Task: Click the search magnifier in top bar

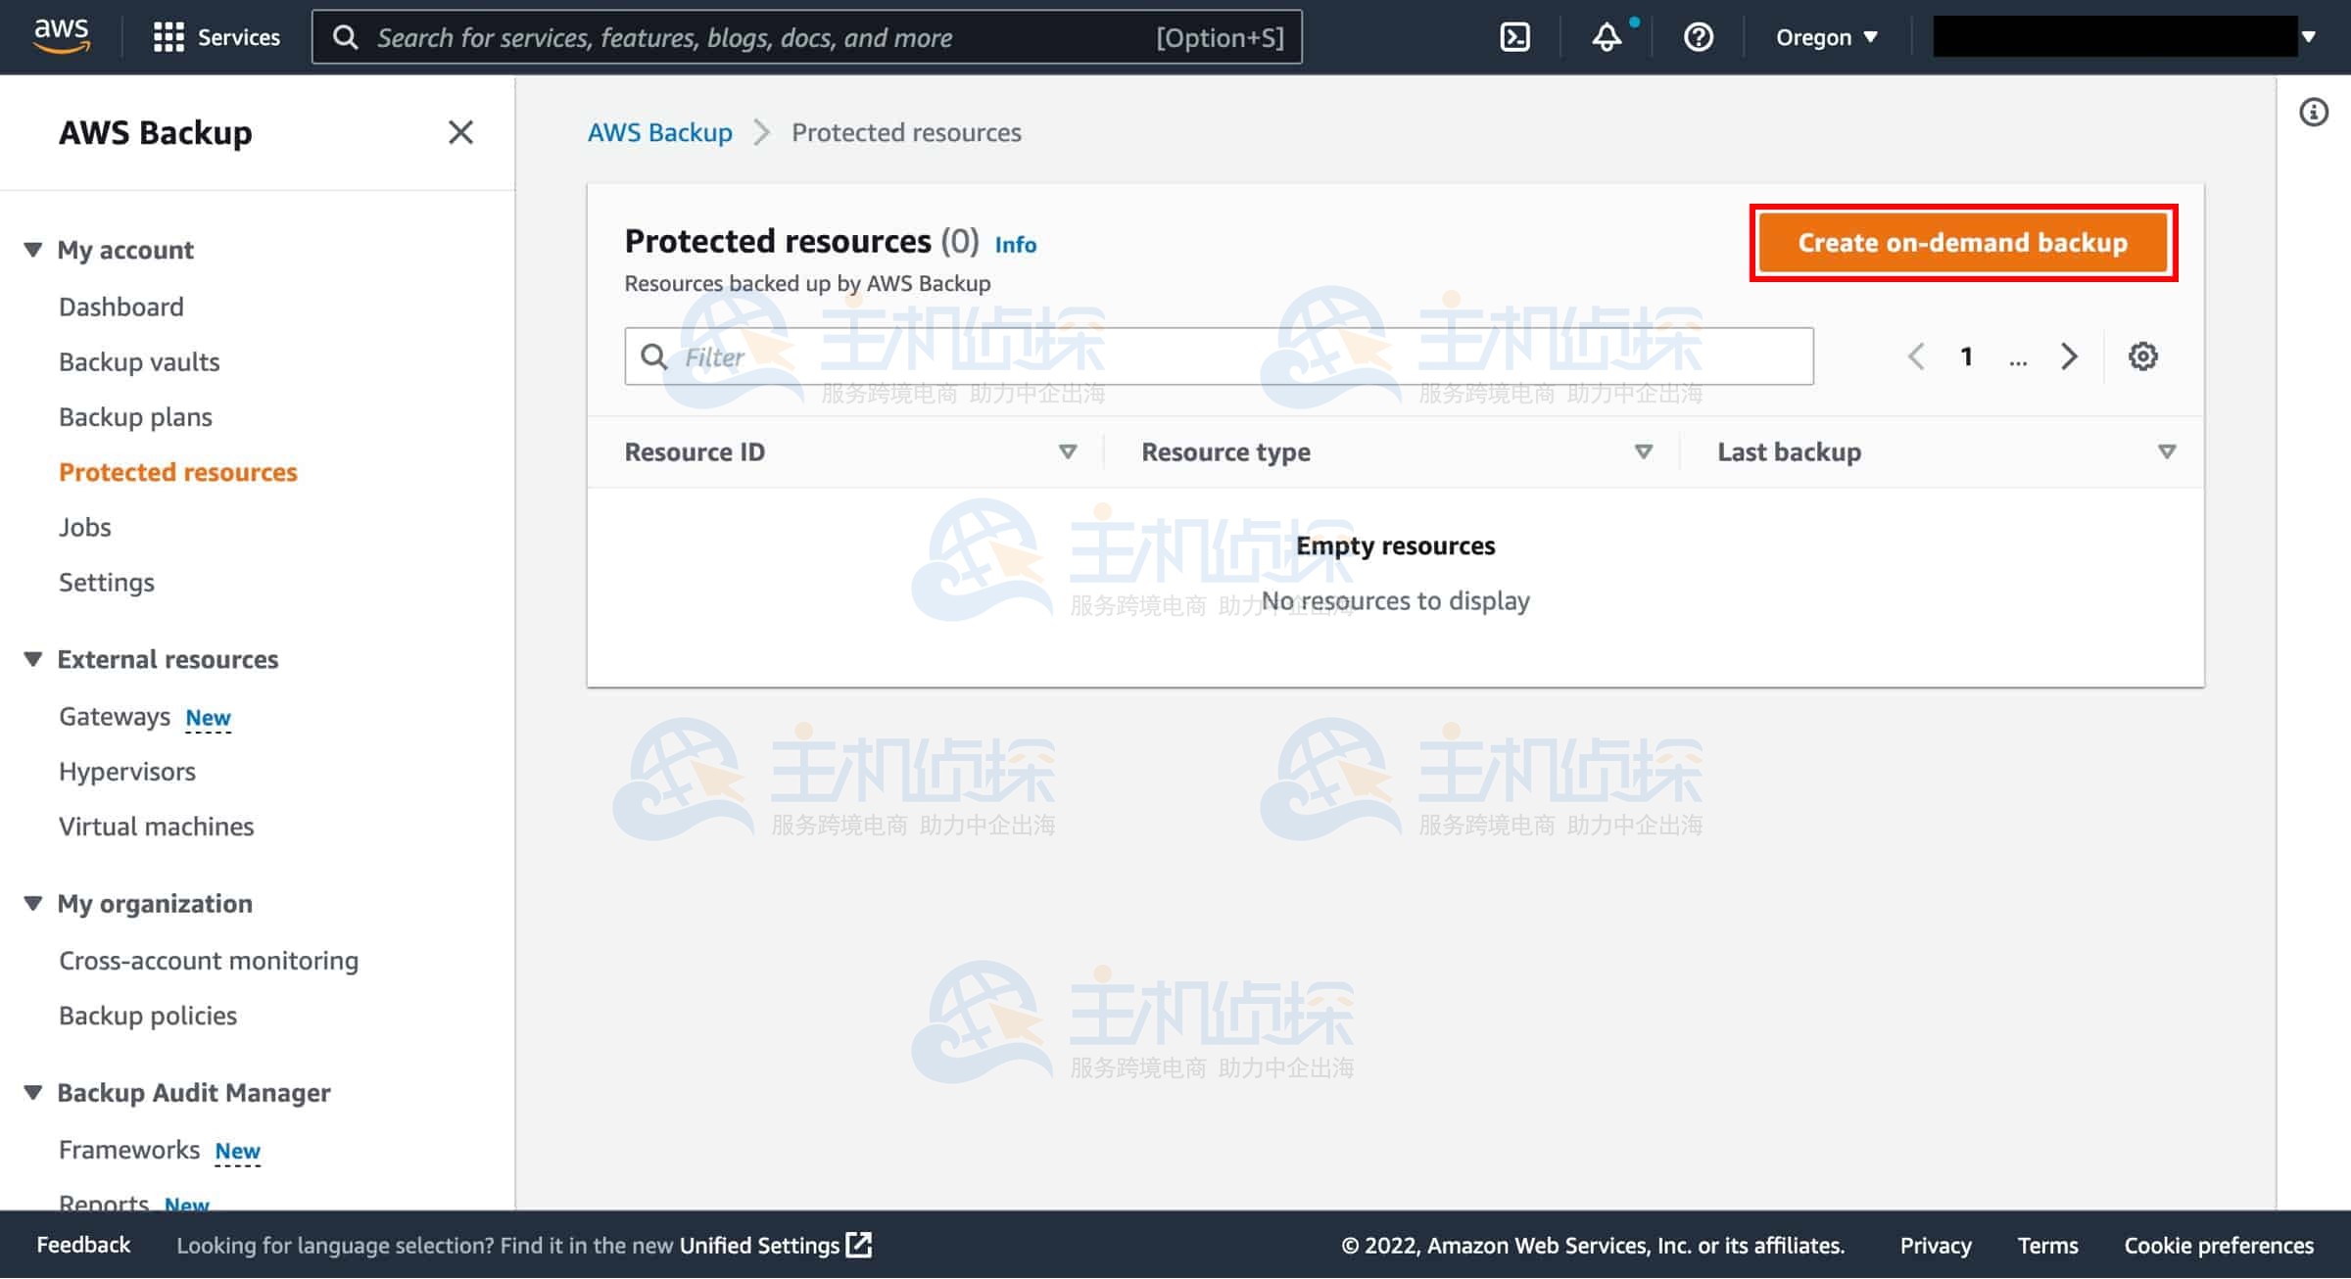Action: pos(345,37)
